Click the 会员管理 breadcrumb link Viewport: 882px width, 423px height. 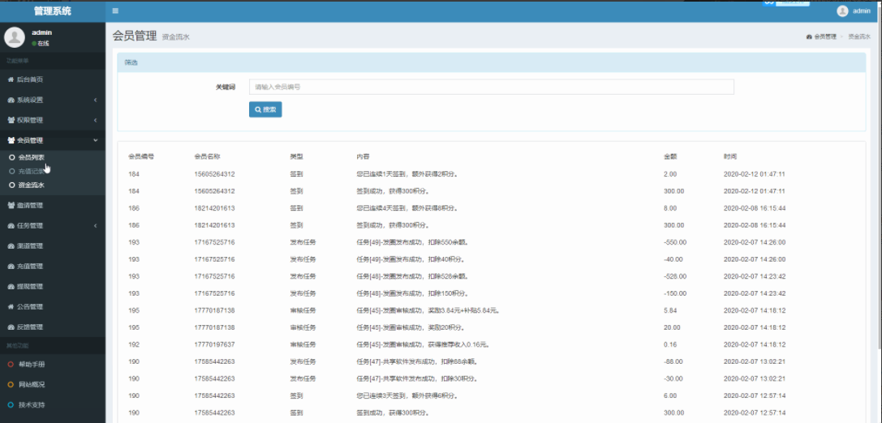pos(824,36)
